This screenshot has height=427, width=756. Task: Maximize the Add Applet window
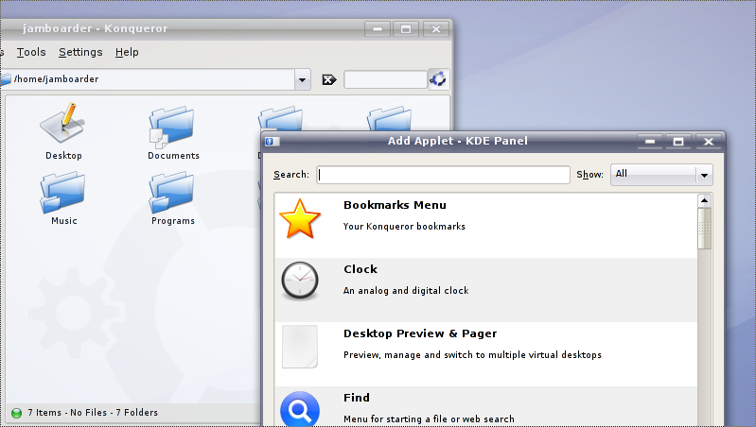coord(678,142)
